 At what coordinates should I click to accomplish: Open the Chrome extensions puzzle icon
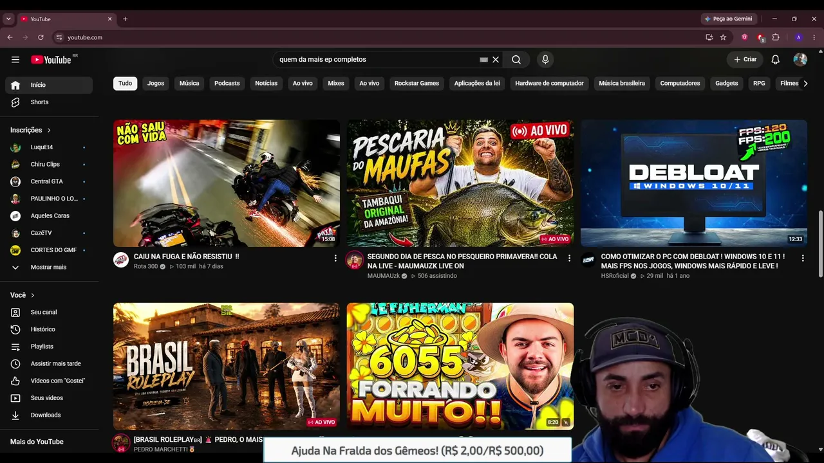pyautogui.click(x=776, y=37)
